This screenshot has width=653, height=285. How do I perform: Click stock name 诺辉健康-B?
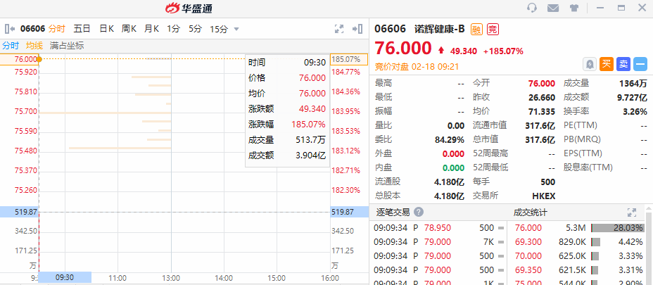coord(439,29)
